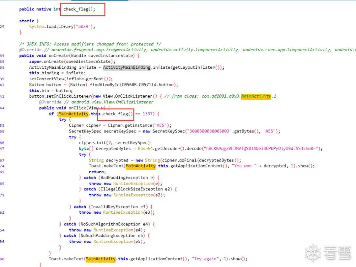Click the return statement
This screenshot has width=356, height=267.
[x=97, y=172]
